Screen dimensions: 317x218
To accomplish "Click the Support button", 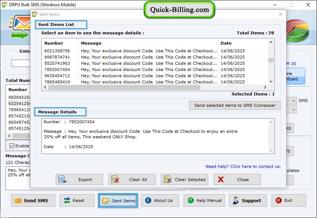I will click(x=248, y=200).
